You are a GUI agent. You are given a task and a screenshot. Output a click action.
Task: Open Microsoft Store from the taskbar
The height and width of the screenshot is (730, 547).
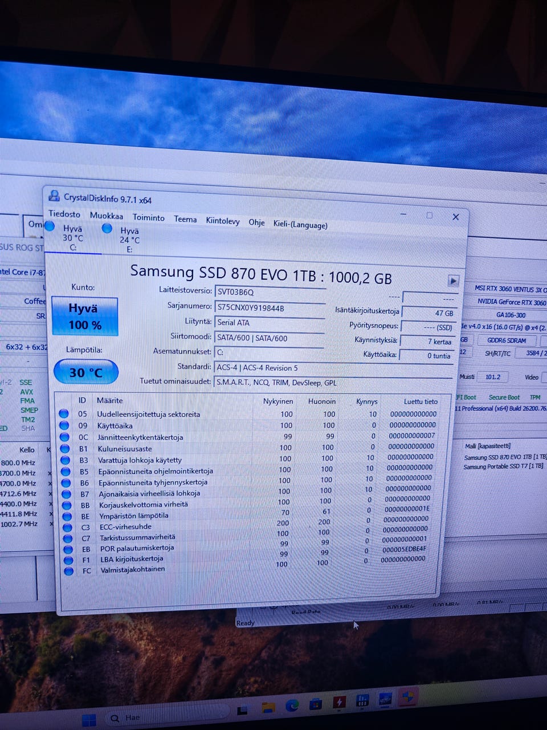316,704
